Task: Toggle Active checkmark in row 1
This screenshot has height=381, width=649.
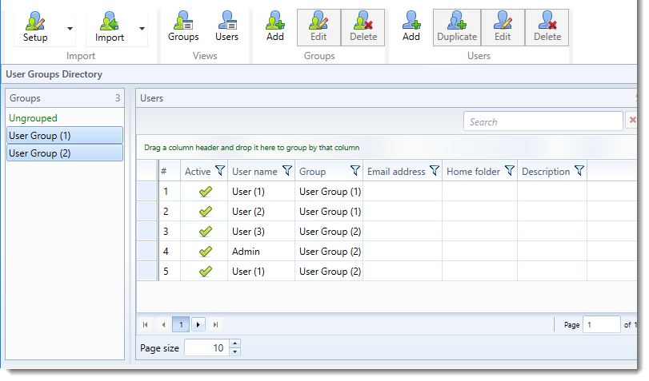Action: (x=205, y=192)
